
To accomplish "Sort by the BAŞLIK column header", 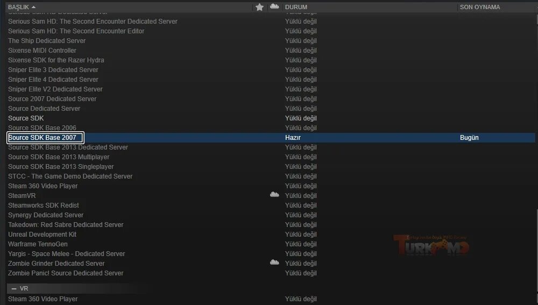I will [x=18, y=7].
